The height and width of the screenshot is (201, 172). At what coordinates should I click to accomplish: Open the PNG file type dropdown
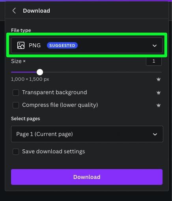tap(87, 45)
